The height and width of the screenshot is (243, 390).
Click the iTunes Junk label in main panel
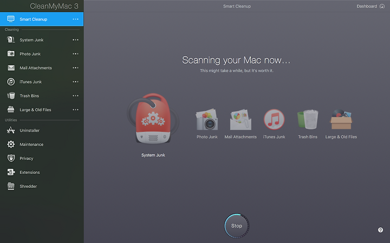point(274,137)
